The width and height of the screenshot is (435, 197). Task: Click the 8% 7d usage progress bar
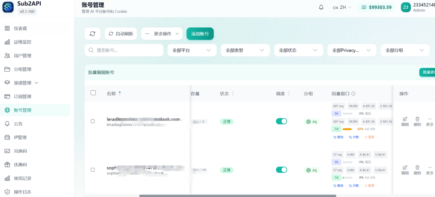point(348,178)
